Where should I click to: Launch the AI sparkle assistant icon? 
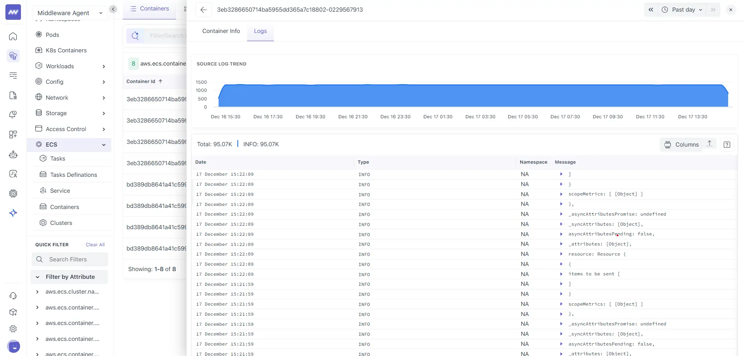pyautogui.click(x=13, y=213)
